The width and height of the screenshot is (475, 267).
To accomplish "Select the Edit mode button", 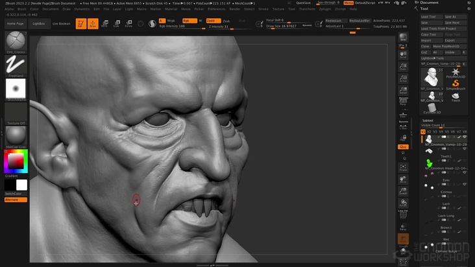I will pos(80,23).
